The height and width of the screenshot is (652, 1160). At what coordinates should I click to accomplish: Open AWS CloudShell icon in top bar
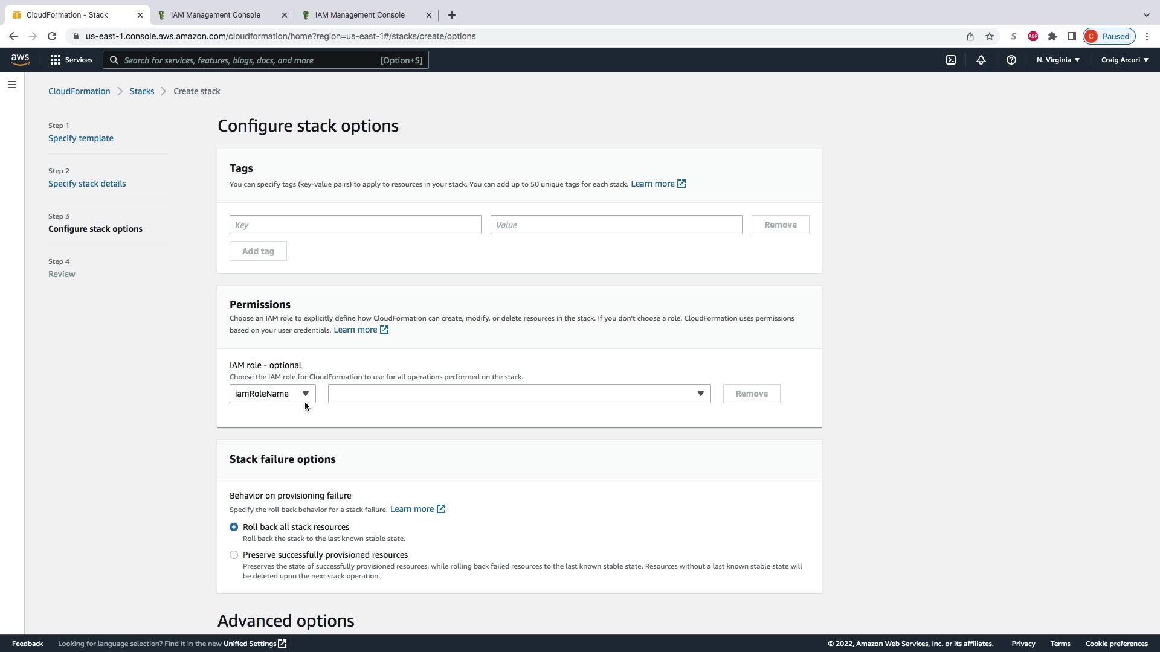click(x=951, y=60)
